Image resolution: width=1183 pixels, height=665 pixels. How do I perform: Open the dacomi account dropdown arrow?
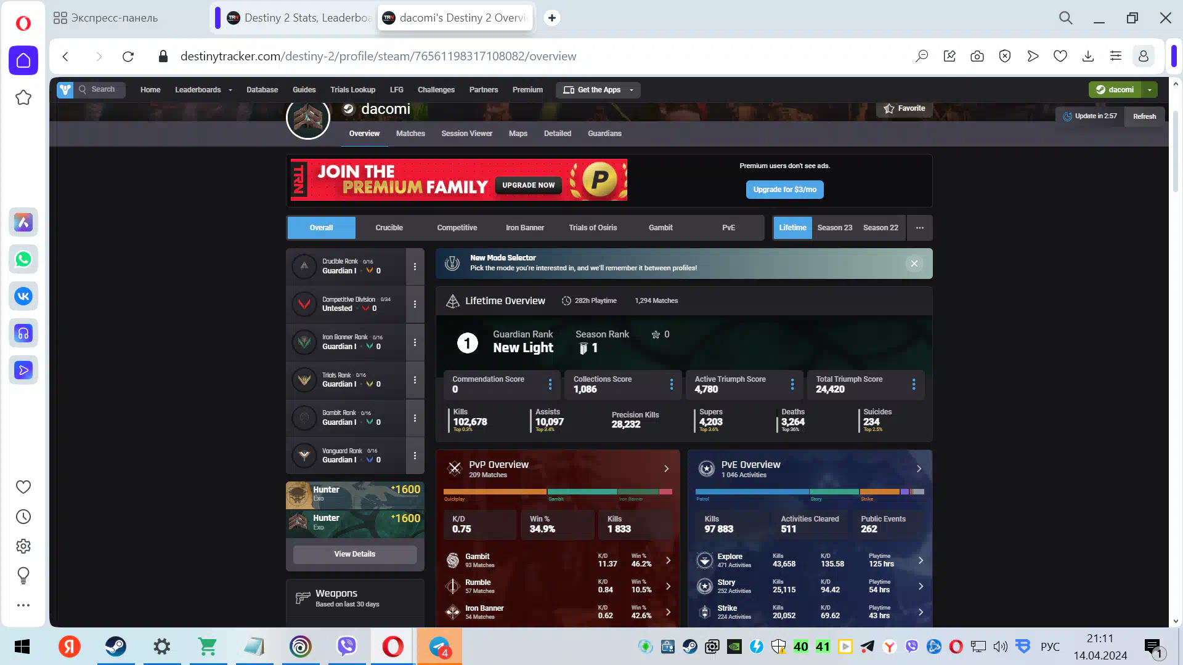[x=1150, y=90]
